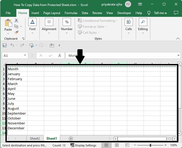Switch to Normal view in status bar
Image resolution: width=182 pixels, height=148 pixels.
(x=106, y=145)
